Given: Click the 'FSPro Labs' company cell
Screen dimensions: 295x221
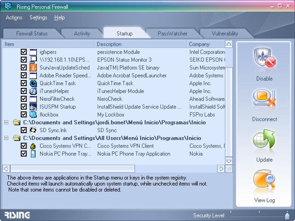Looking at the screenshot, I should 202,115.
